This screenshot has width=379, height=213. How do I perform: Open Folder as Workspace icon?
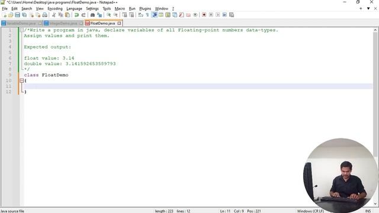[x=188, y=15]
